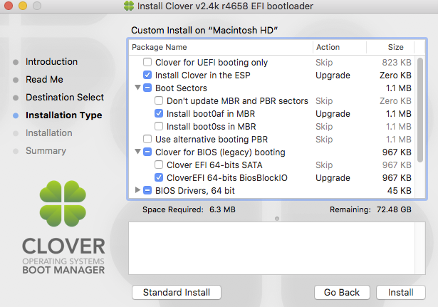438x307 pixels.
Task: Click the Standard Install button
Action: coord(177,293)
